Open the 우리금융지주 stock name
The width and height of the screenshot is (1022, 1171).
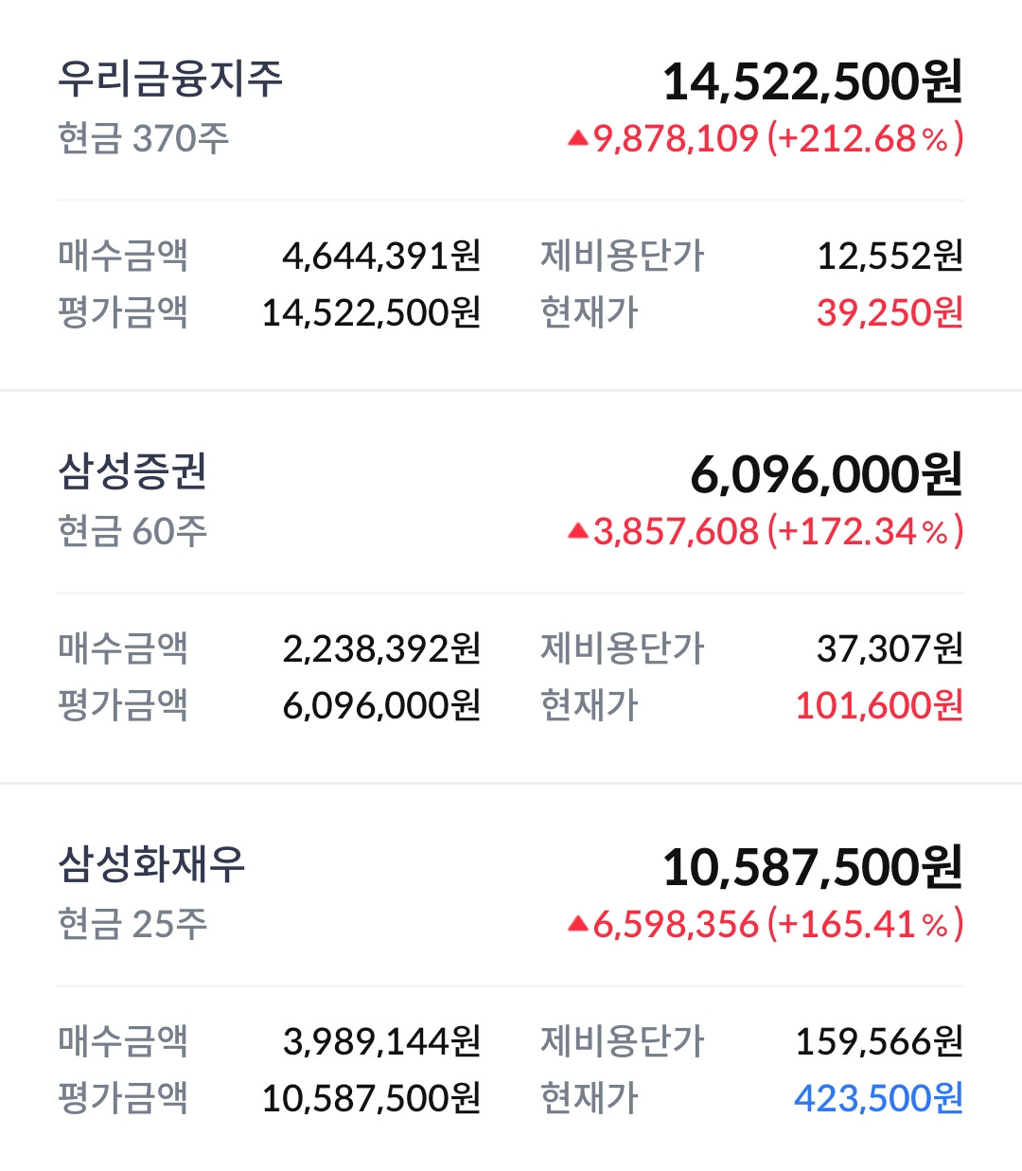[170, 79]
